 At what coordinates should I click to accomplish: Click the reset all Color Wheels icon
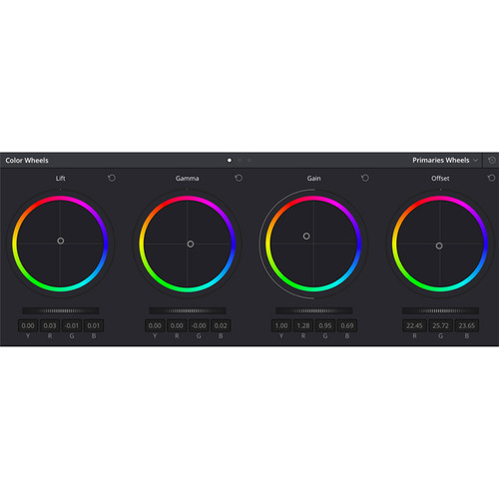coord(492,161)
